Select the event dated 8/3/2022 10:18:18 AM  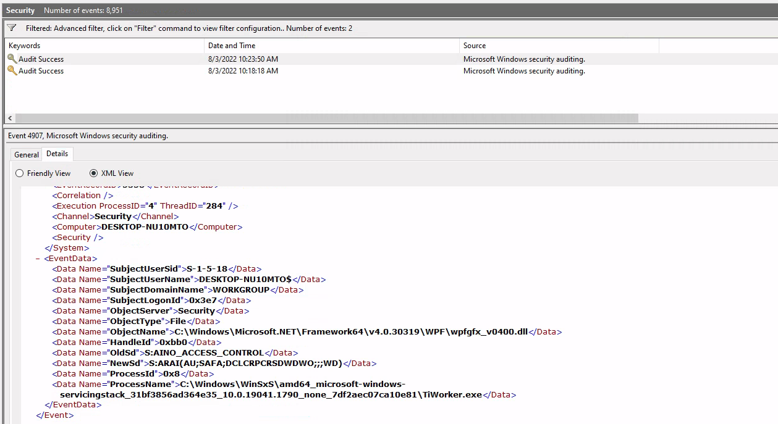243,71
